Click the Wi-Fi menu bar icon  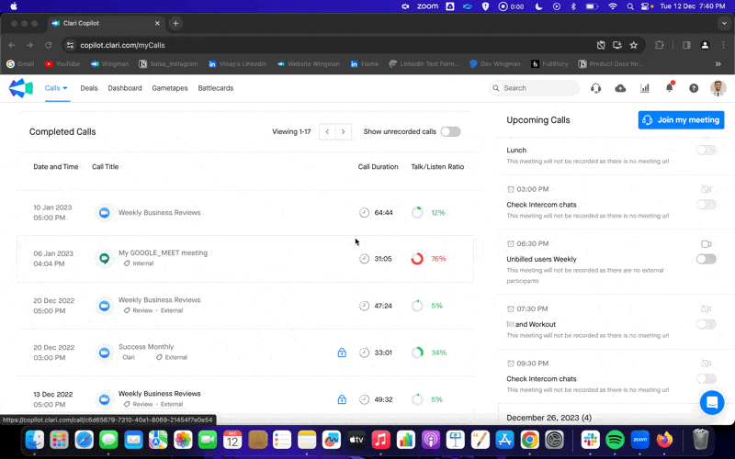tap(613, 6)
